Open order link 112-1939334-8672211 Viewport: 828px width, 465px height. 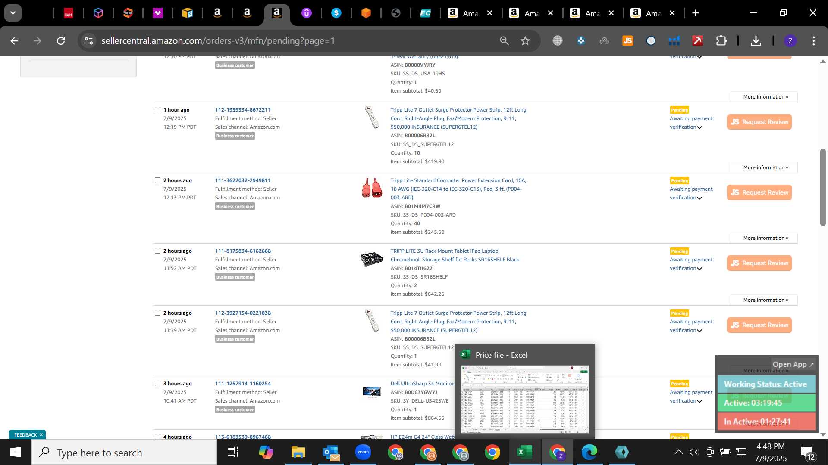coord(243,110)
